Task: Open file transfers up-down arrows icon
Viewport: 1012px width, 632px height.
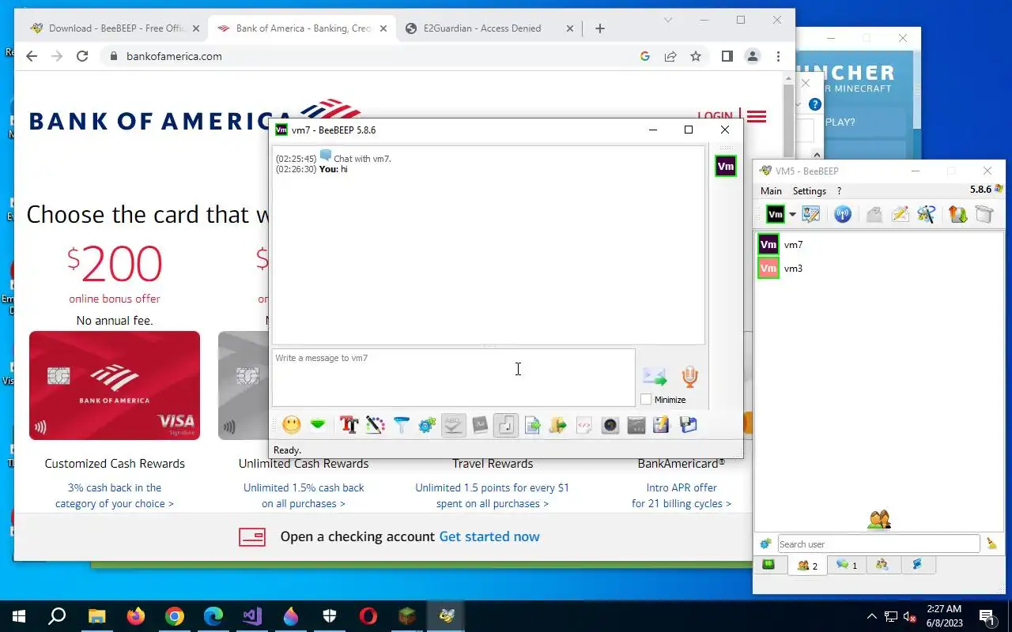Action: [958, 214]
